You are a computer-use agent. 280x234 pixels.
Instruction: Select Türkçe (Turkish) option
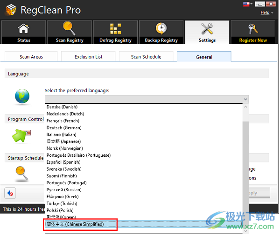(x=144, y=204)
